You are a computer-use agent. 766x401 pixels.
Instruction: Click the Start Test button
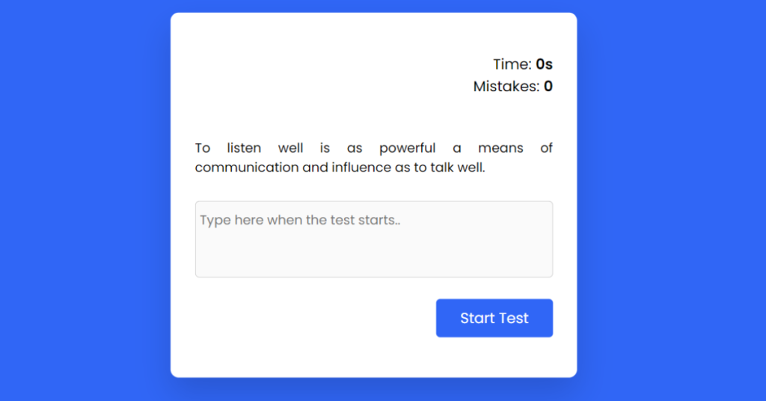pos(494,318)
